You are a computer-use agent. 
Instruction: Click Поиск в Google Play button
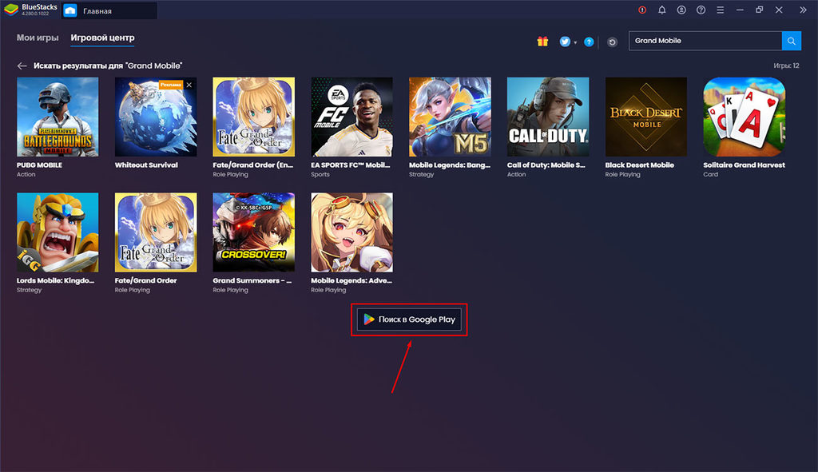pos(409,319)
